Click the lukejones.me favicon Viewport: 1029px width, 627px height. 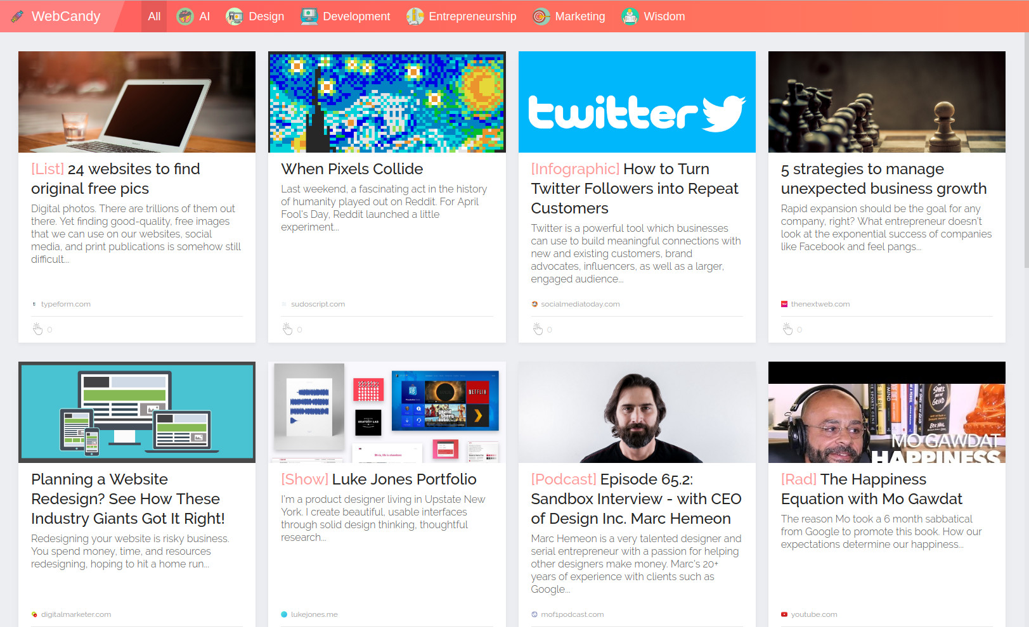(284, 614)
